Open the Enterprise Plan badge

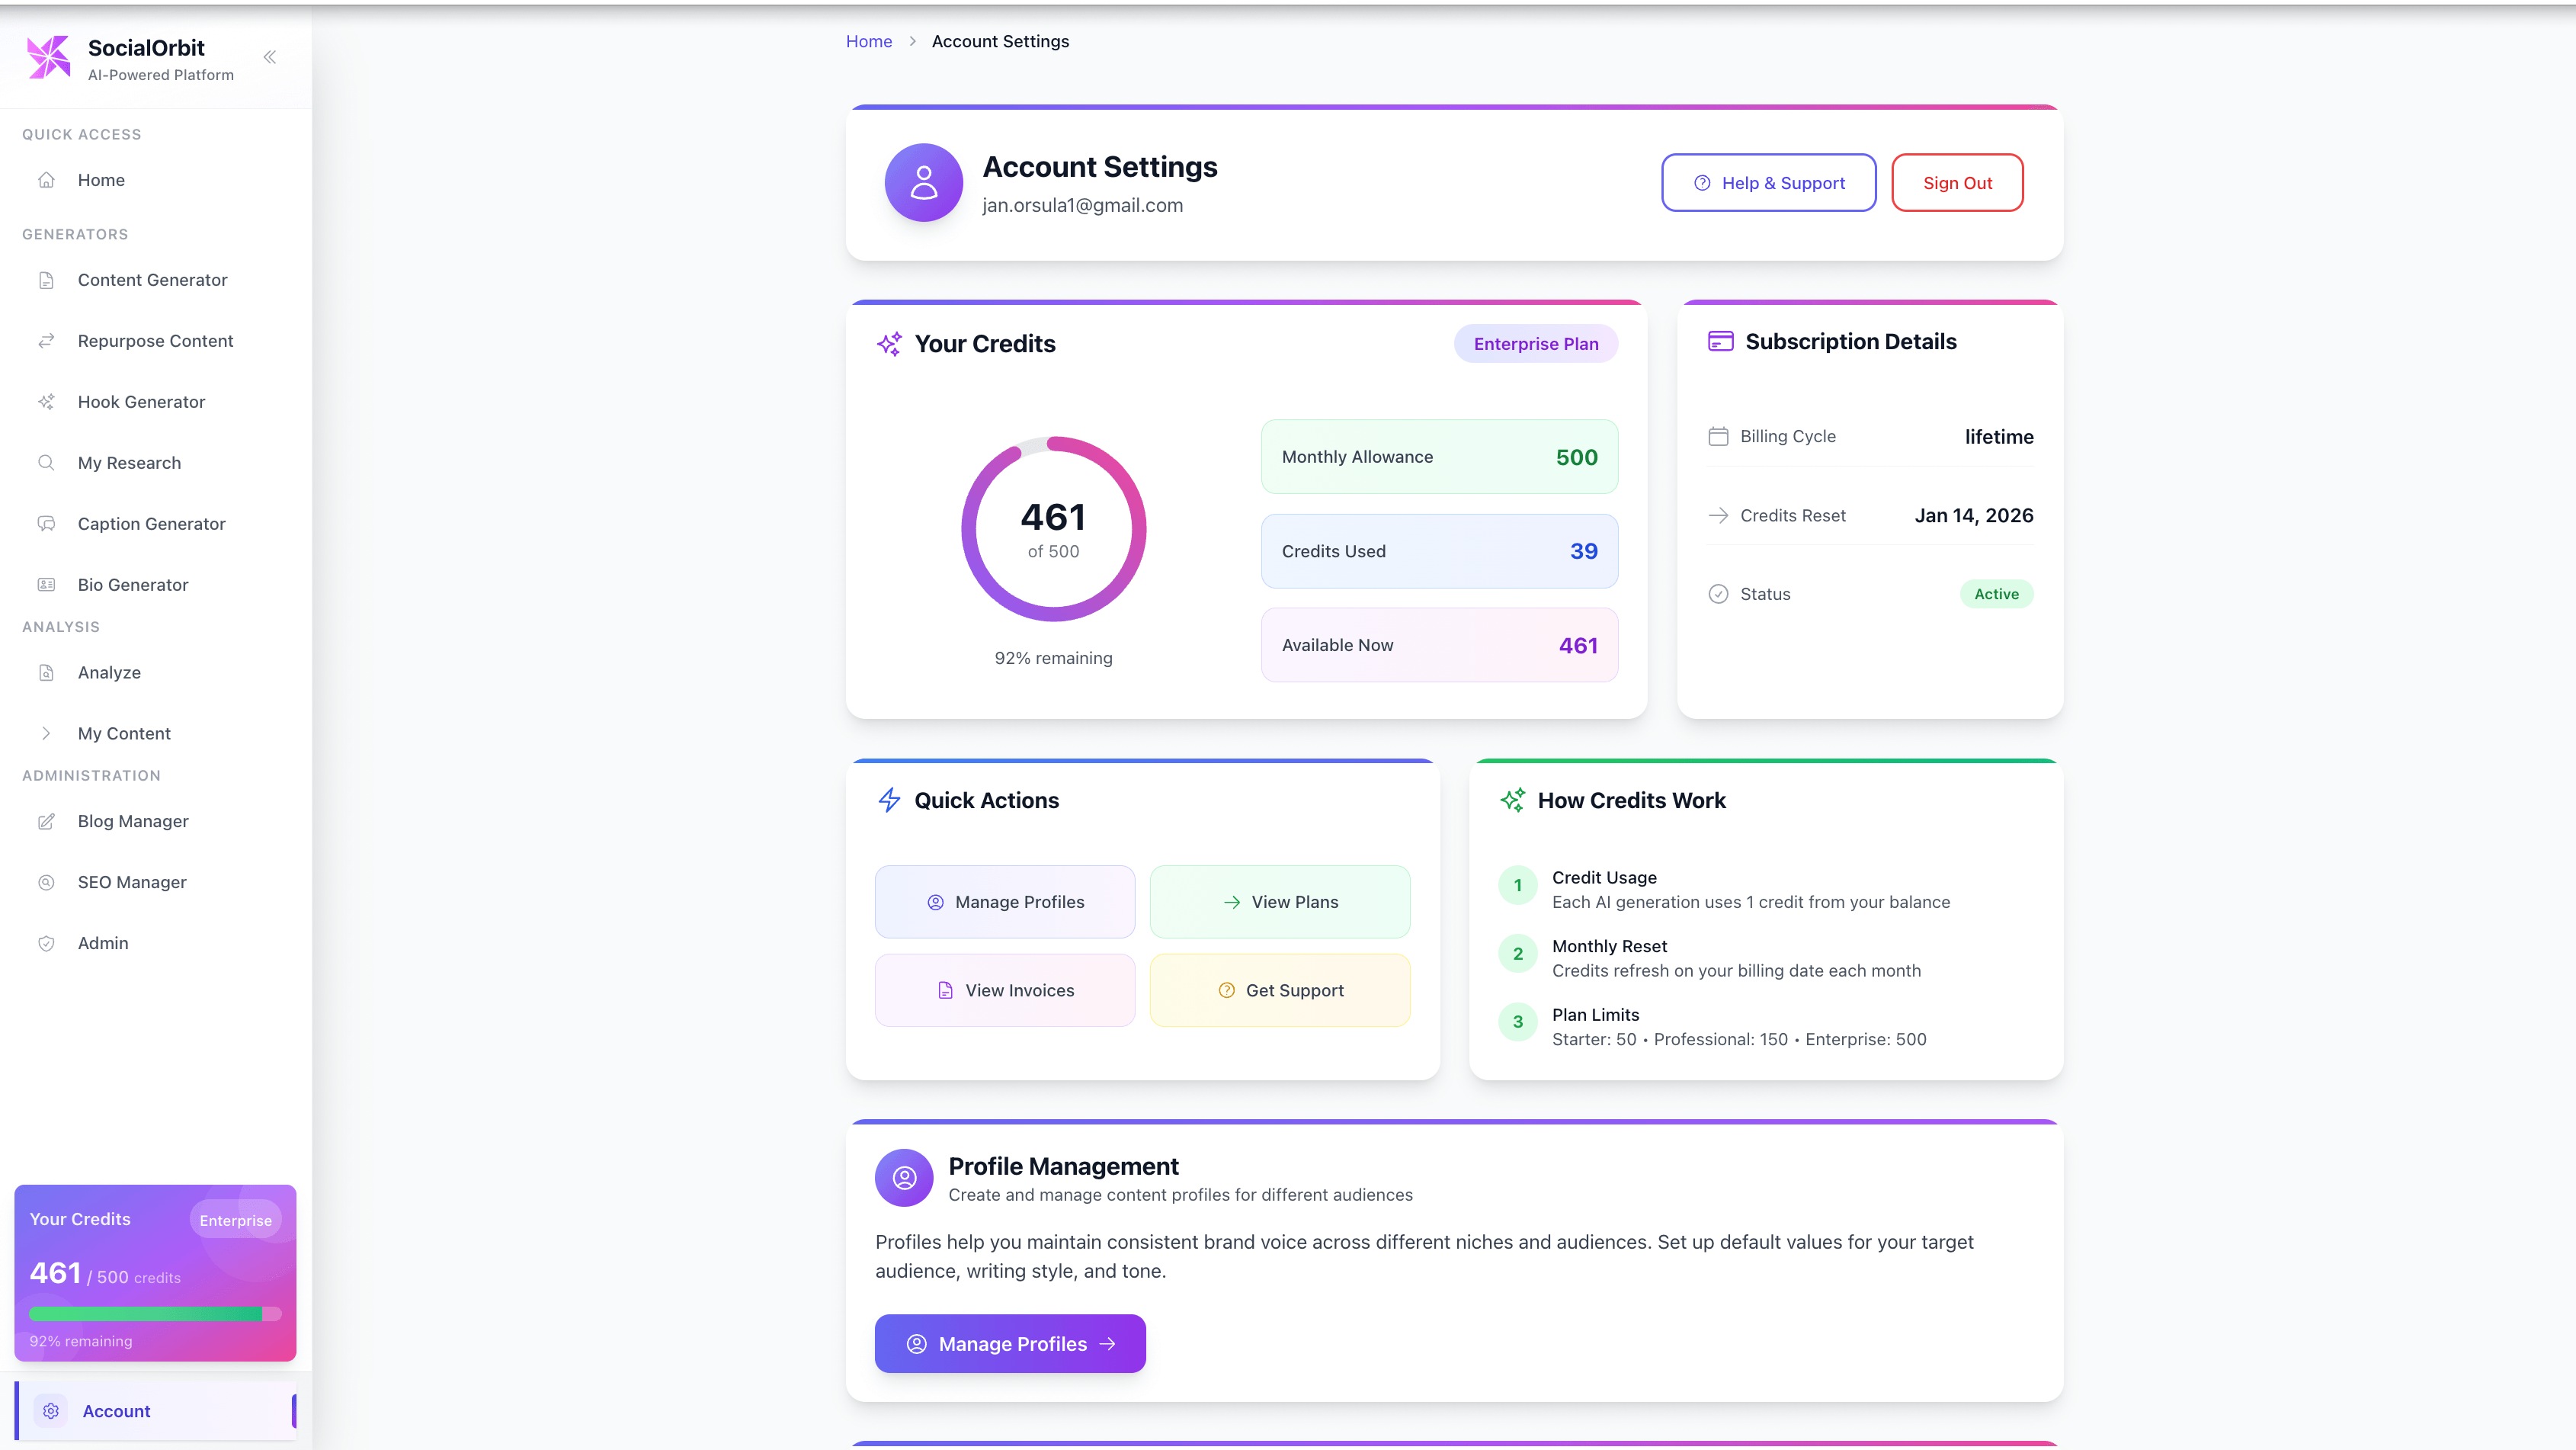(x=1535, y=343)
